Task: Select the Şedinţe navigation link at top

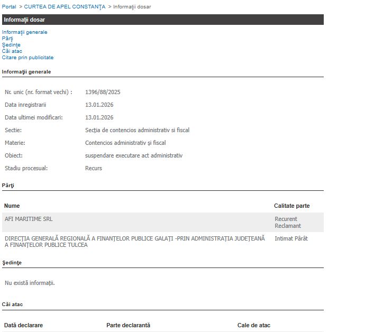Action: [11, 45]
